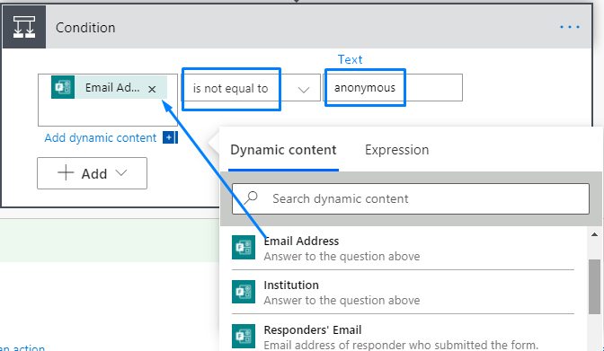Expand the is not equal to dropdown chevron
Image resolution: width=604 pixels, height=351 pixels.
coord(304,90)
